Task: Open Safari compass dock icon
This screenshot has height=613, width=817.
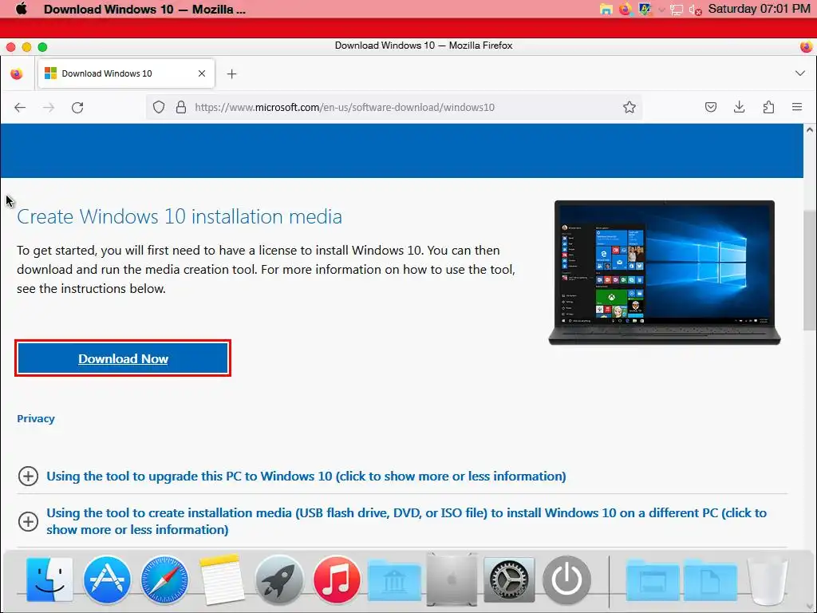Action: tap(164, 579)
